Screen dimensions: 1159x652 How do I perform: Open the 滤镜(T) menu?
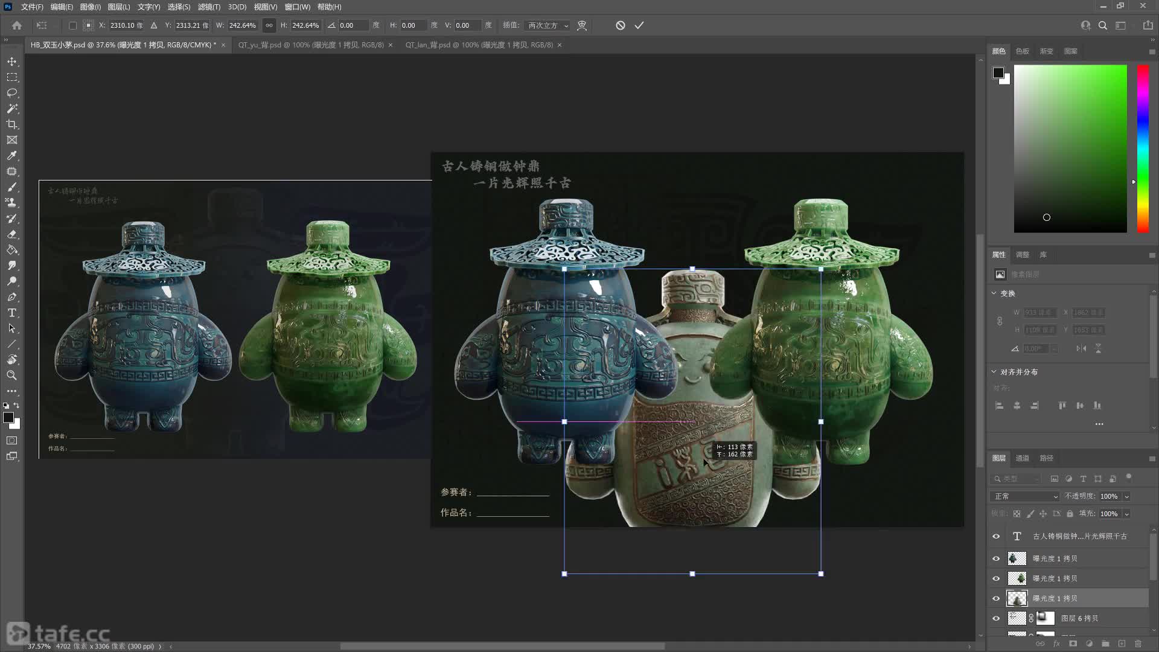[209, 7]
